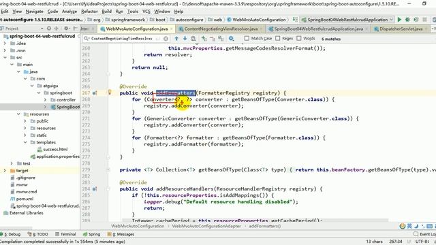Click Collapse All icon in Project panel
The height and width of the screenshot is (245, 436).
pos(57,29)
